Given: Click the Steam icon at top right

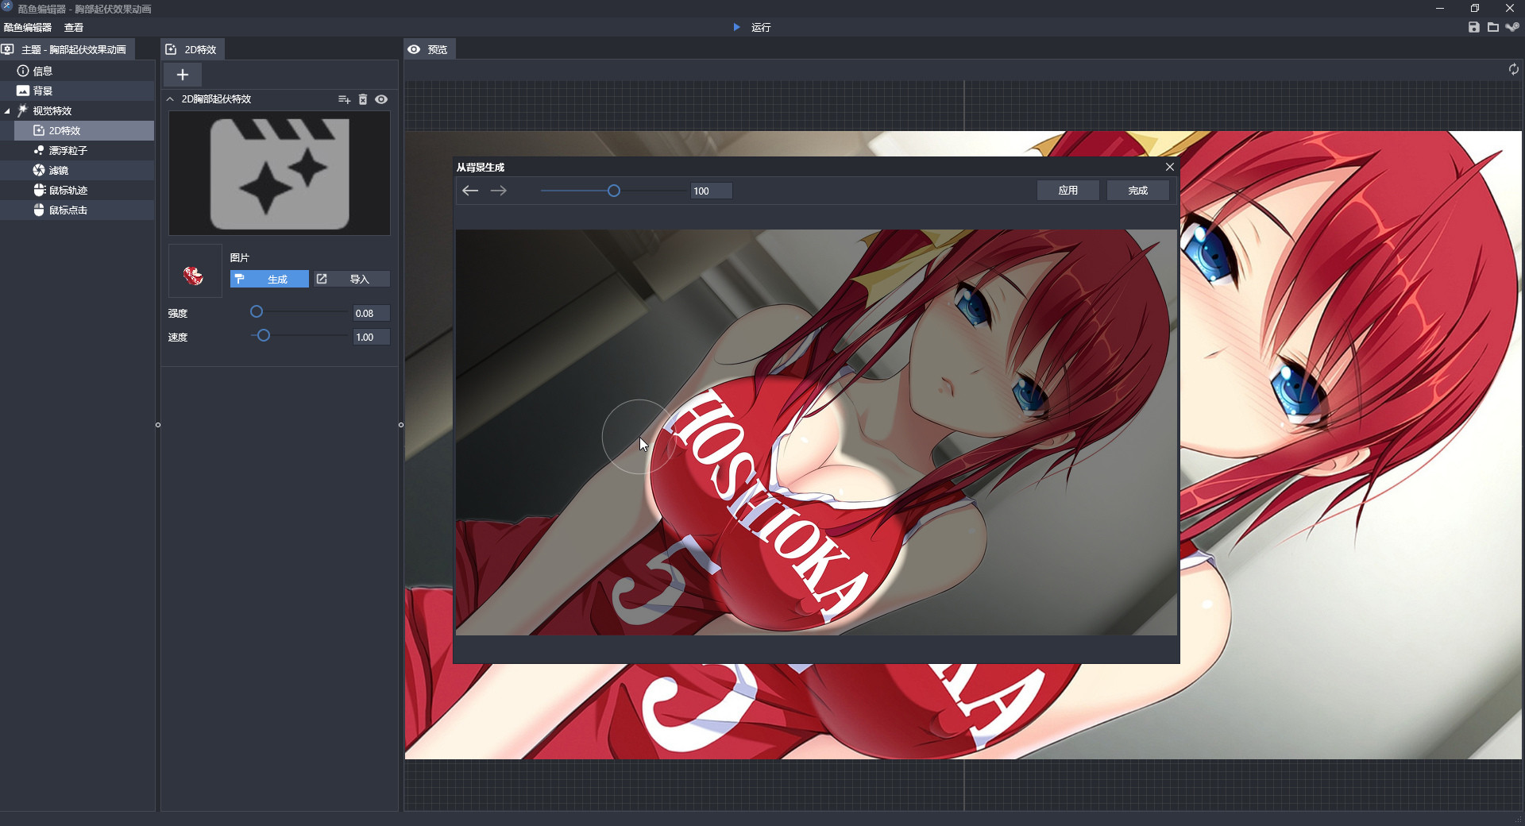Looking at the screenshot, I should pyautogui.click(x=1512, y=27).
